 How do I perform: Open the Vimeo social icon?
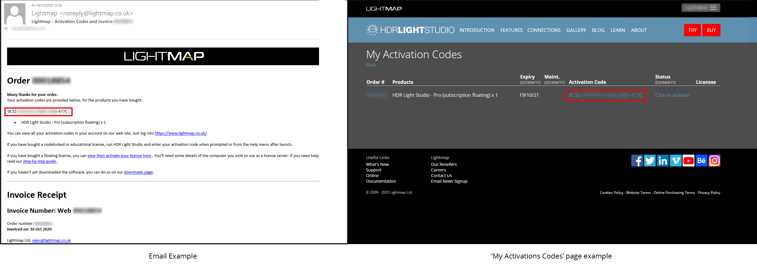point(676,161)
